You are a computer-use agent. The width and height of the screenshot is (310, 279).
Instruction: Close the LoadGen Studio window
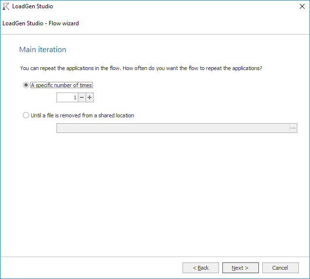tap(301, 6)
